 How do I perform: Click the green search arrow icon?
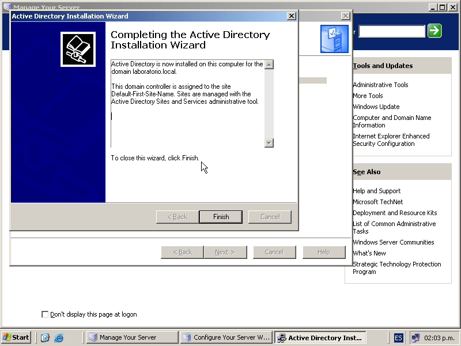click(x=434, y=31)
